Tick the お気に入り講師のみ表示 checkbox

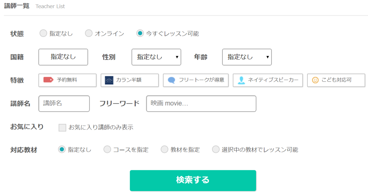[62, 127]
